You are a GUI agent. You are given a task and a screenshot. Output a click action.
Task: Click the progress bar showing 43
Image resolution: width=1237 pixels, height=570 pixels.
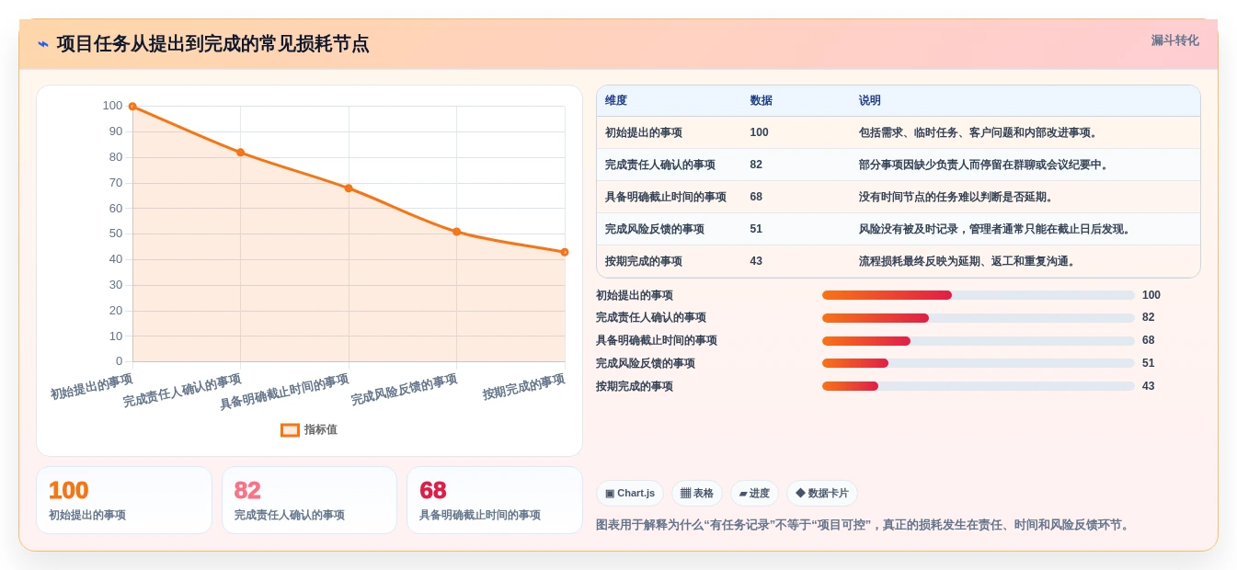click(979, 386)
